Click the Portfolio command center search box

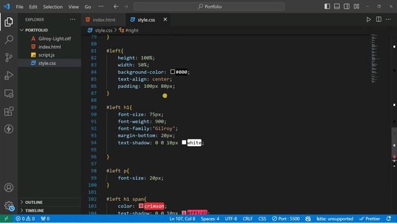point(209,7)
